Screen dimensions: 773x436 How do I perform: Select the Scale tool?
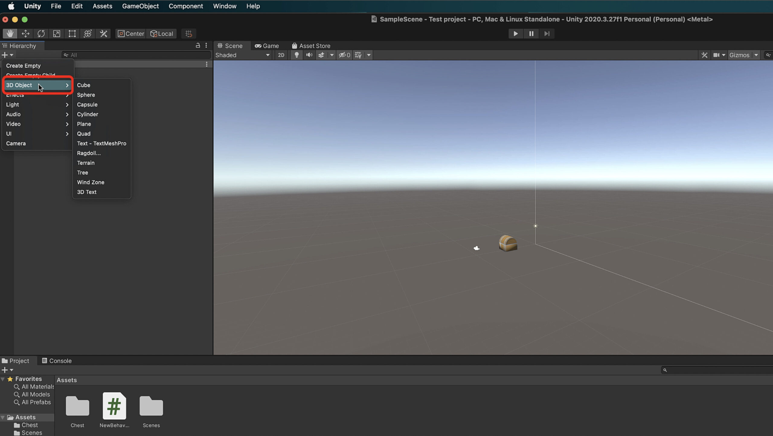point(56,34)
